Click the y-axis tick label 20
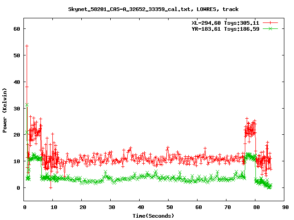The image size is (294, 220). (x=17, y=135)
